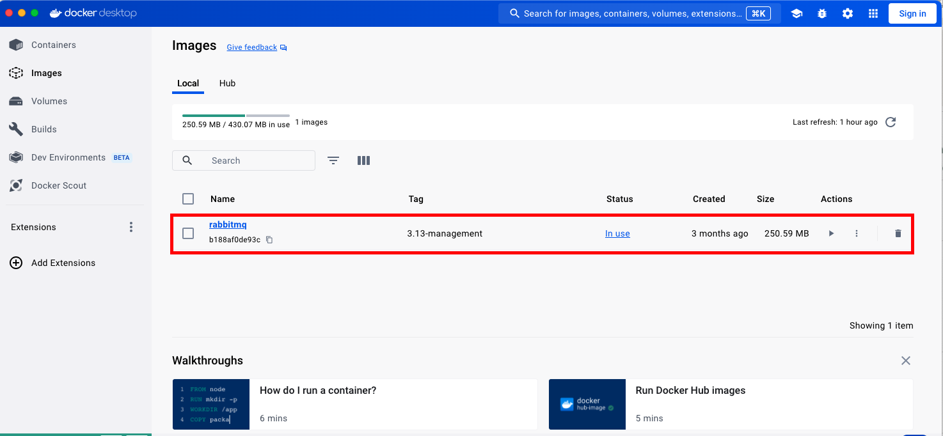Click the 250.59 MB size cell
The height and width of the screenshot is (436, 943).
point(787,233)
